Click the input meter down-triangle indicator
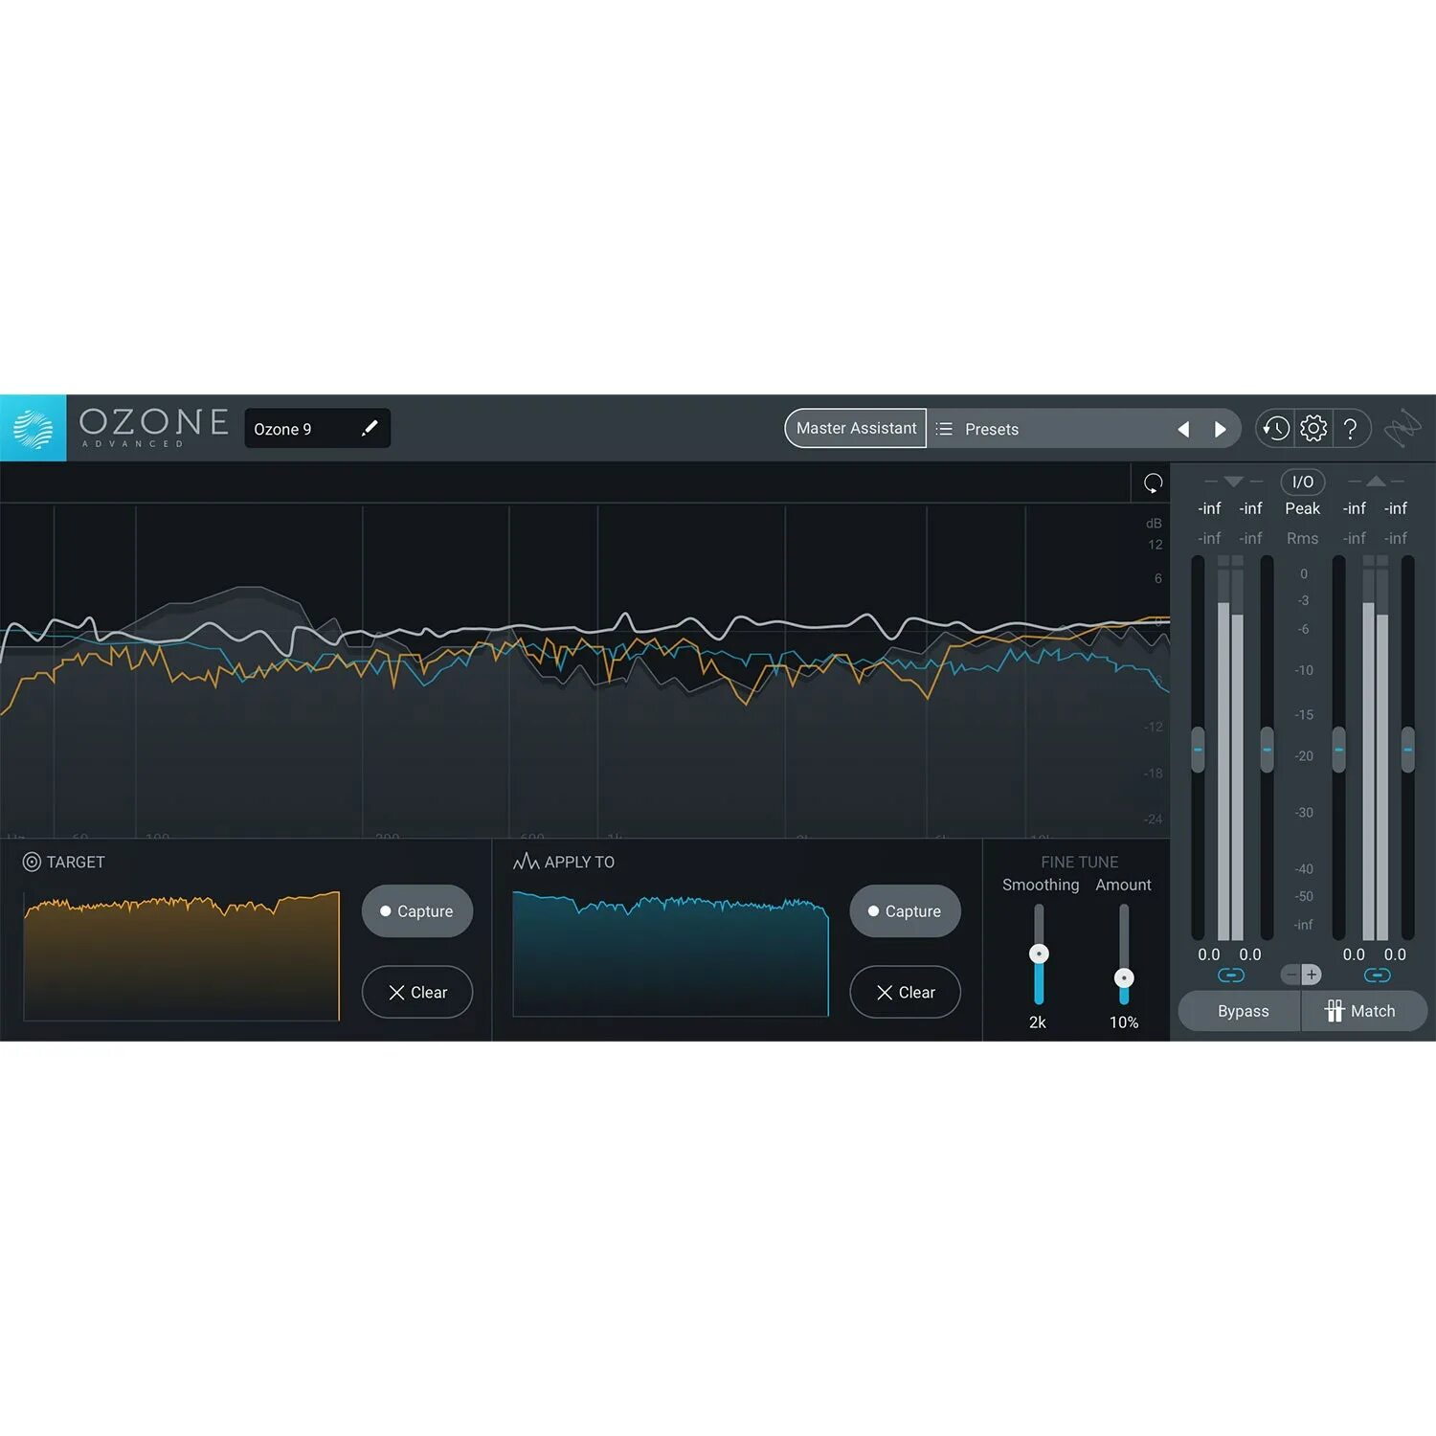This screenshot has height=1436, width=1436. 1233,482
